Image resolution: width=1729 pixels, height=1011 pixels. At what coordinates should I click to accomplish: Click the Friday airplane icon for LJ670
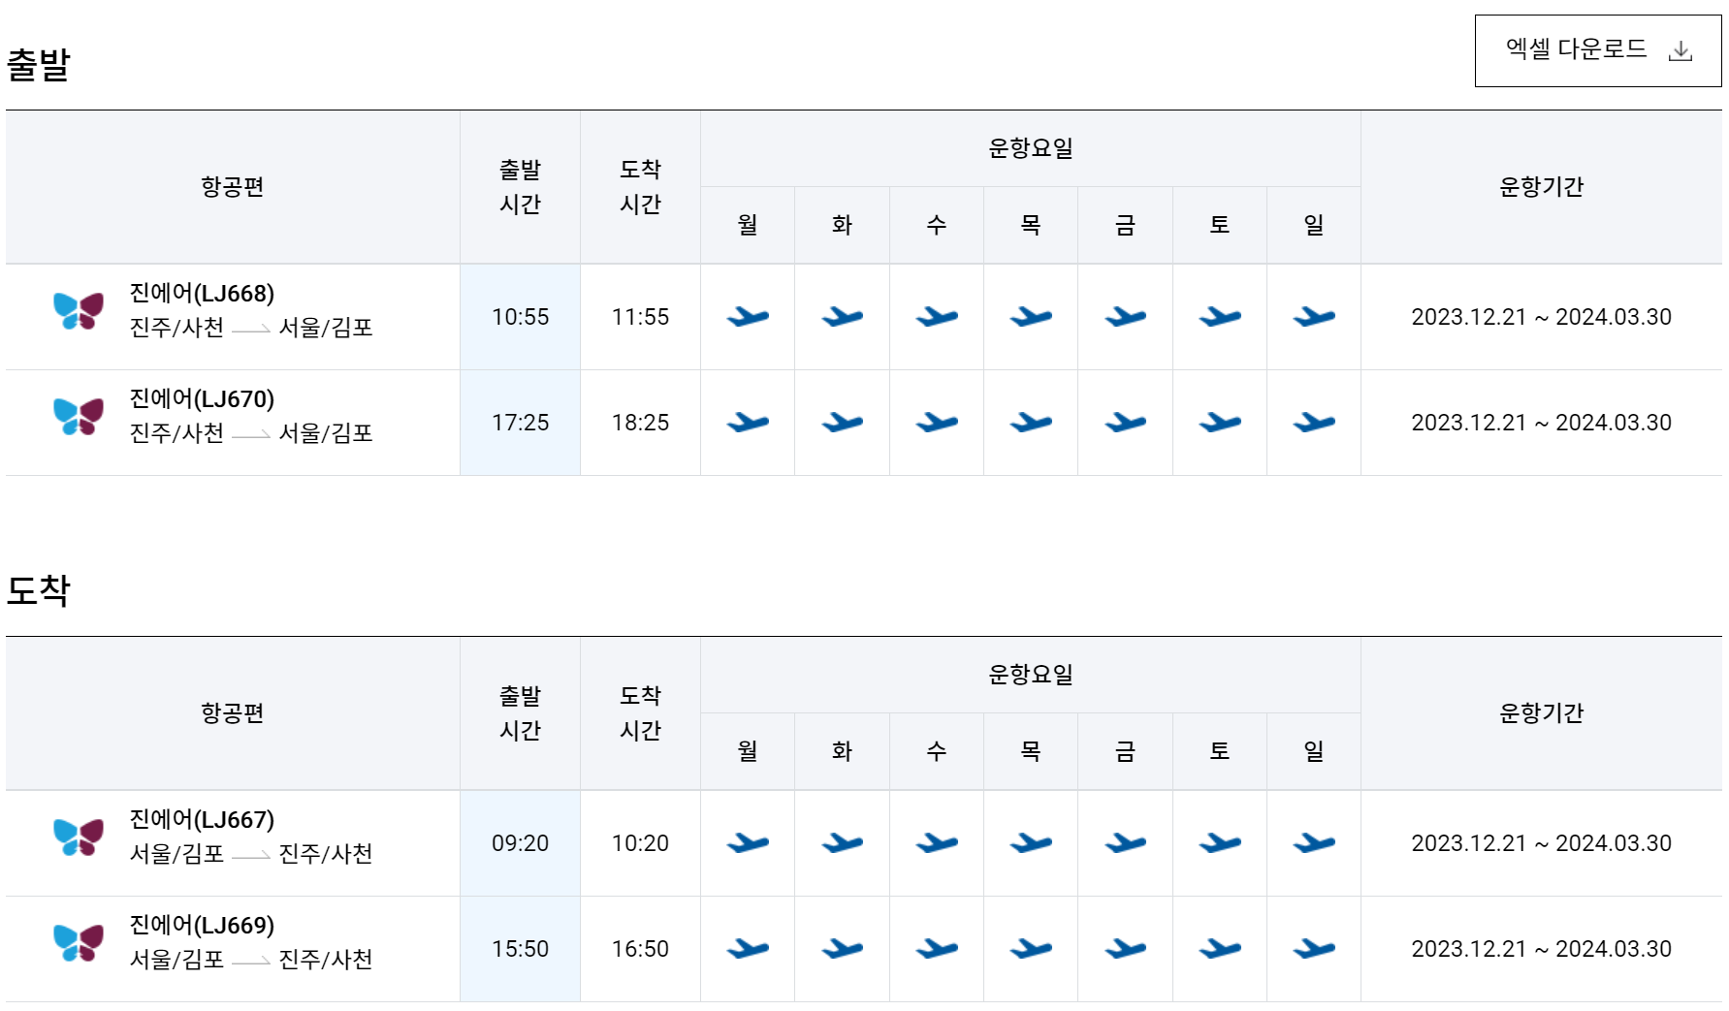(x=1125, y=422)
